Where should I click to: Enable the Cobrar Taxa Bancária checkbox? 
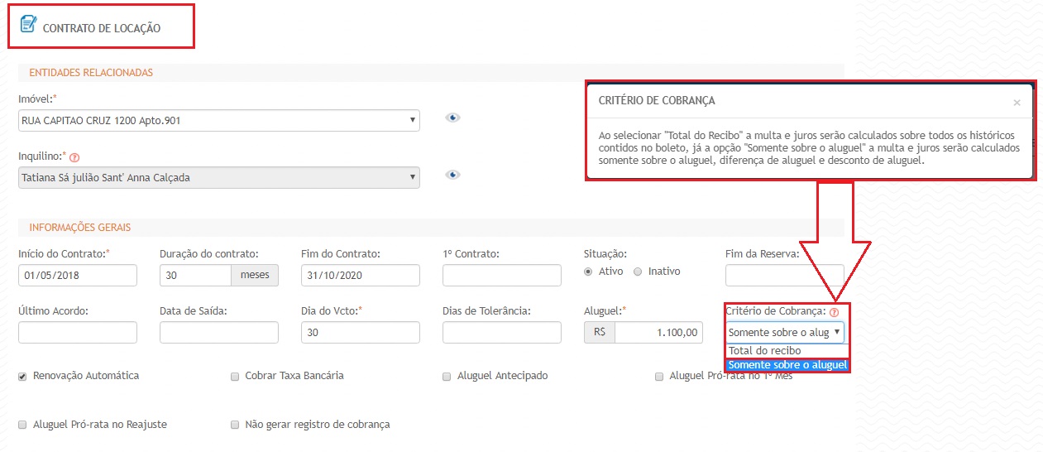(x=236, y=376)
